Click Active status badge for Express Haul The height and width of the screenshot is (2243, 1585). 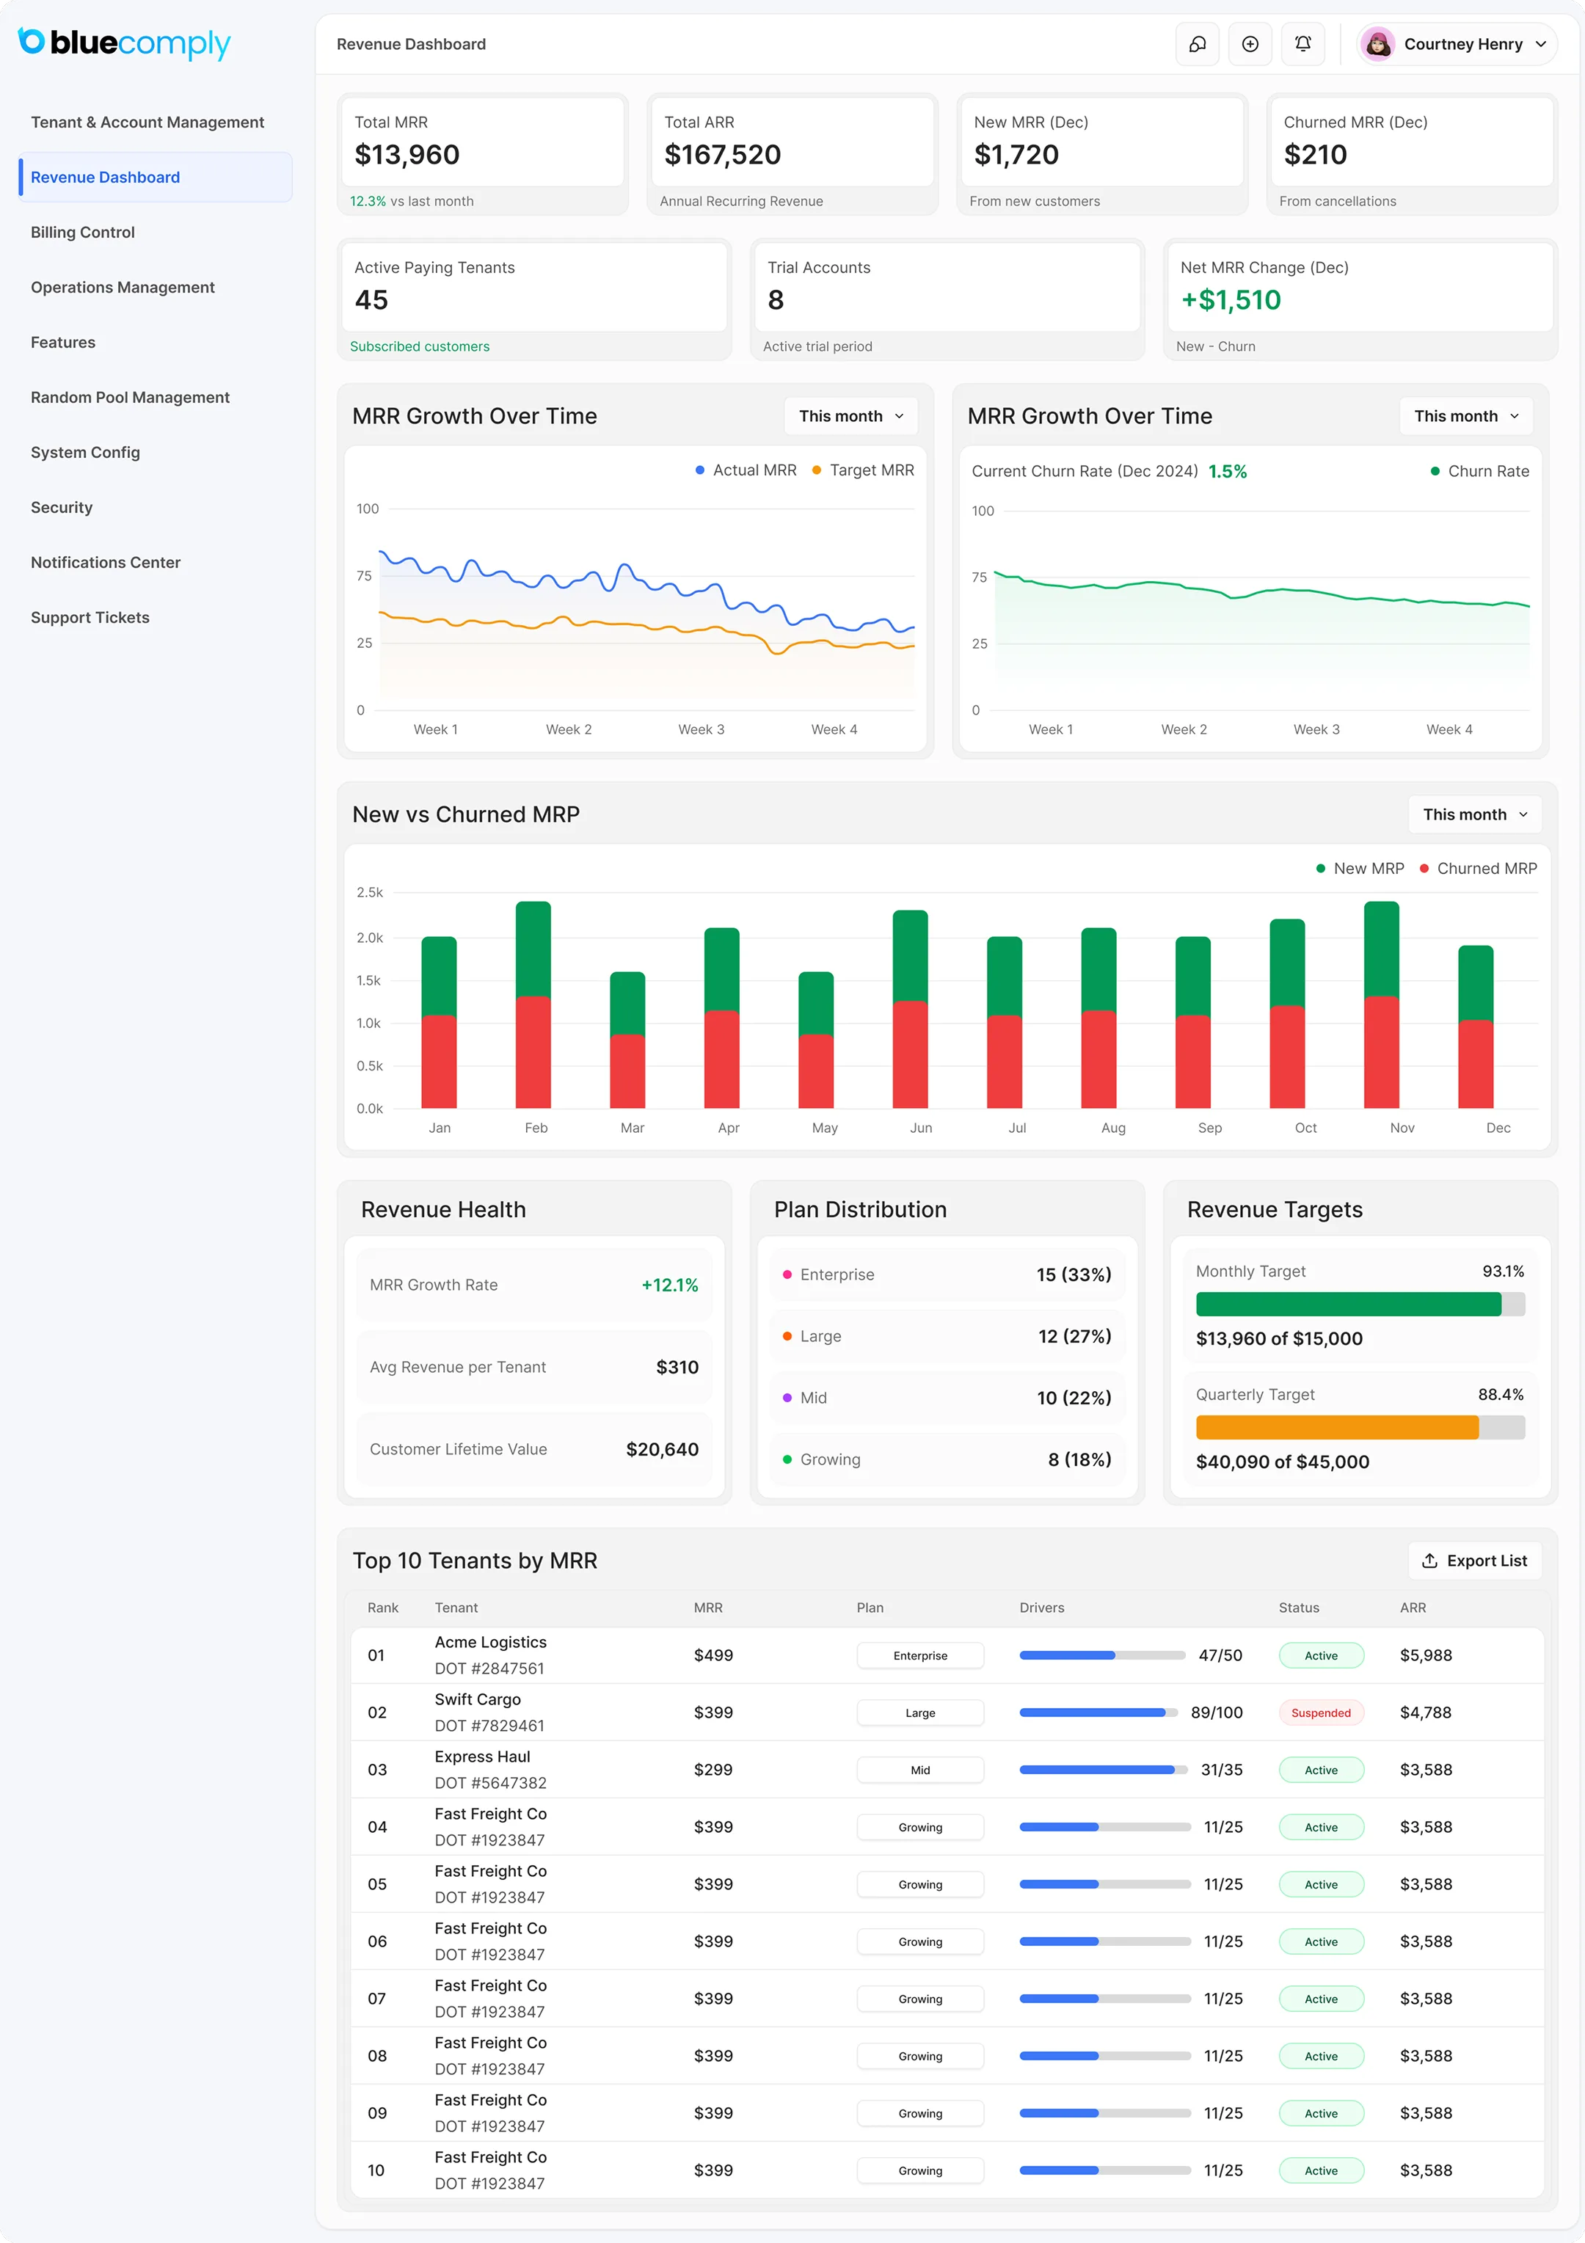click(1320, 1770)
